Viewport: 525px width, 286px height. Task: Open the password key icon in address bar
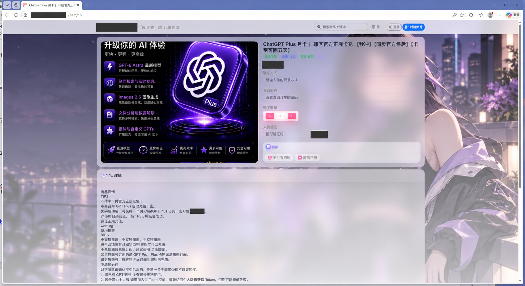454,15
